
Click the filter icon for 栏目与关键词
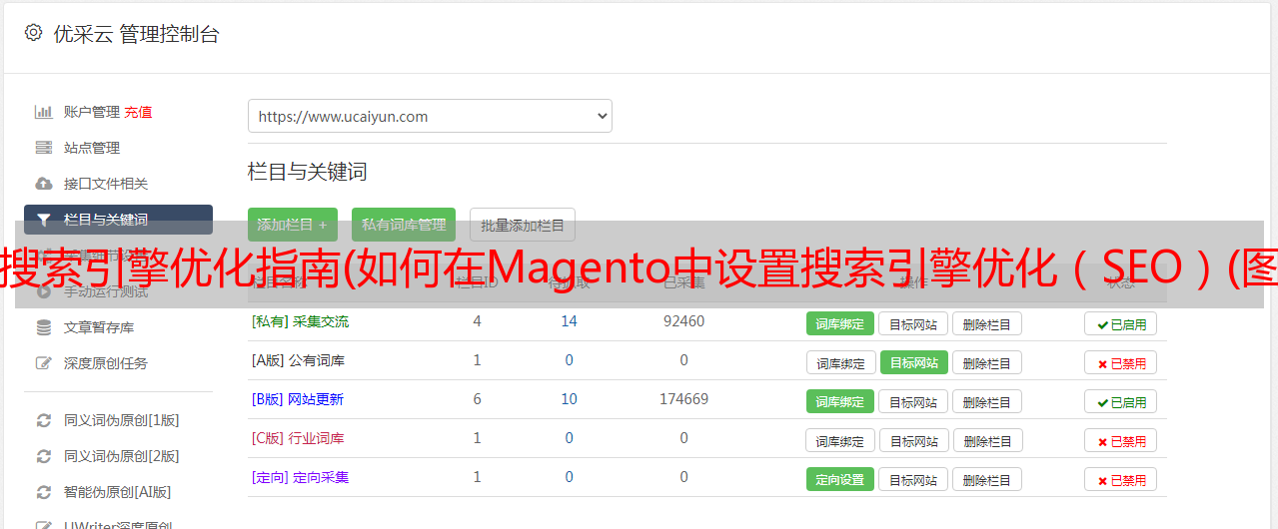tap(44, 220)
